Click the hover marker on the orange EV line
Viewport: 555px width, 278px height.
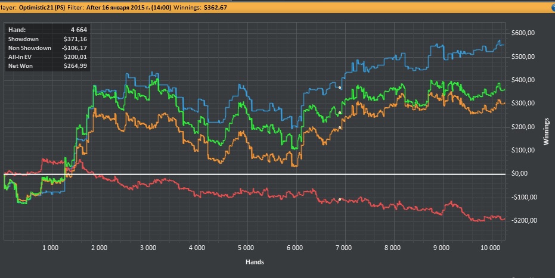340,127
